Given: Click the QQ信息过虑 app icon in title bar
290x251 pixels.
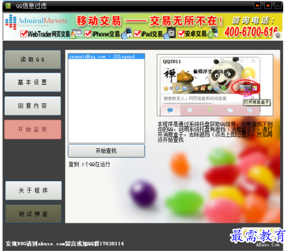Looking at the screenshot, I should (8, 6).
